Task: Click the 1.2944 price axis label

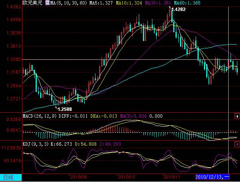Action: (x=14, y=86)
